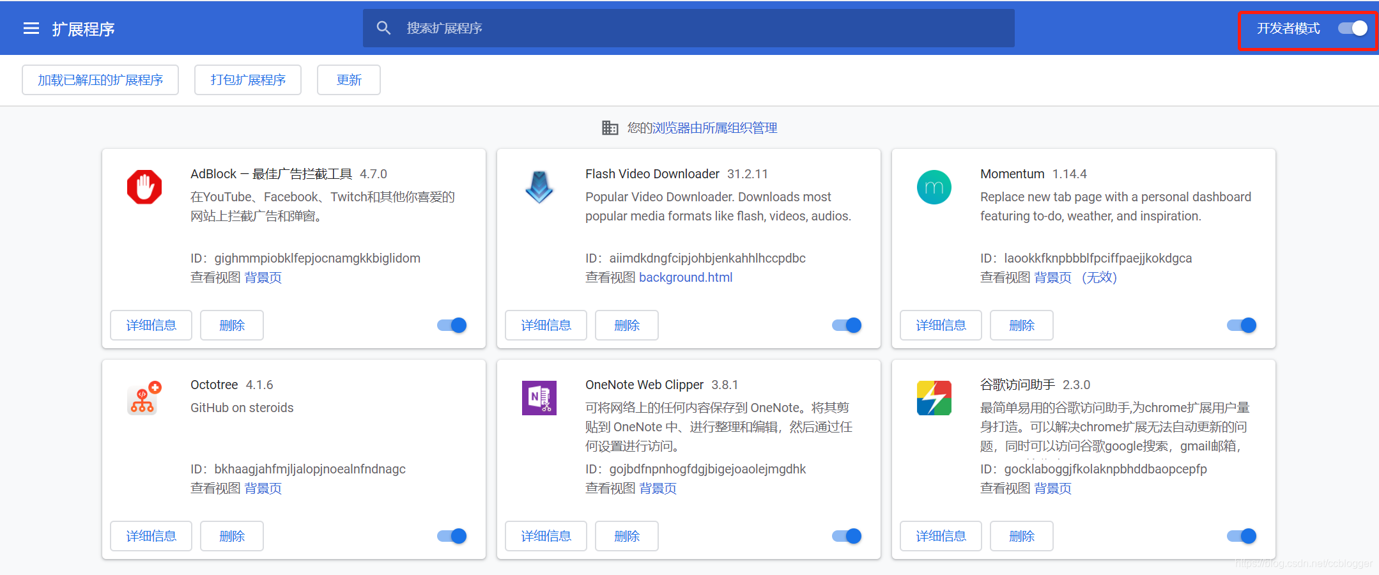Click 删除 to remove AdBlock
Viewport: 1379px width, 575px height.
pos(232,325)
